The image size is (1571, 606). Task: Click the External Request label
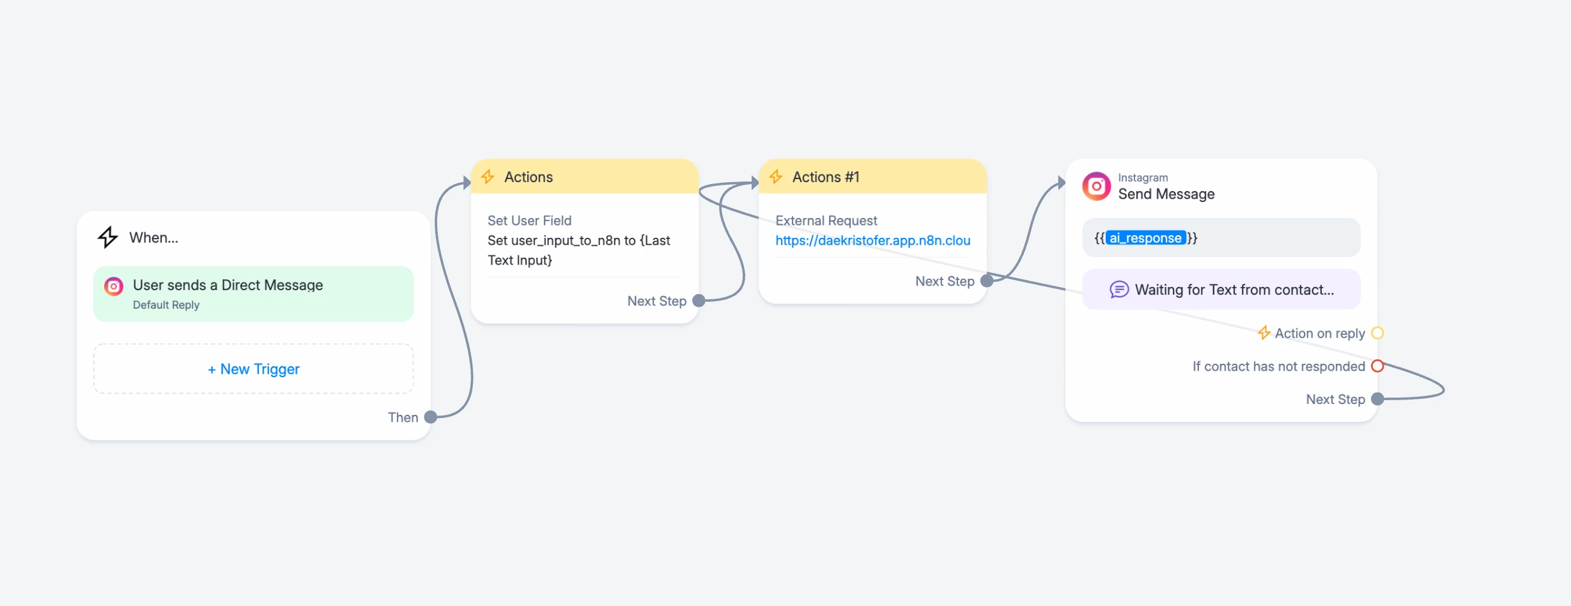(826, 221)
